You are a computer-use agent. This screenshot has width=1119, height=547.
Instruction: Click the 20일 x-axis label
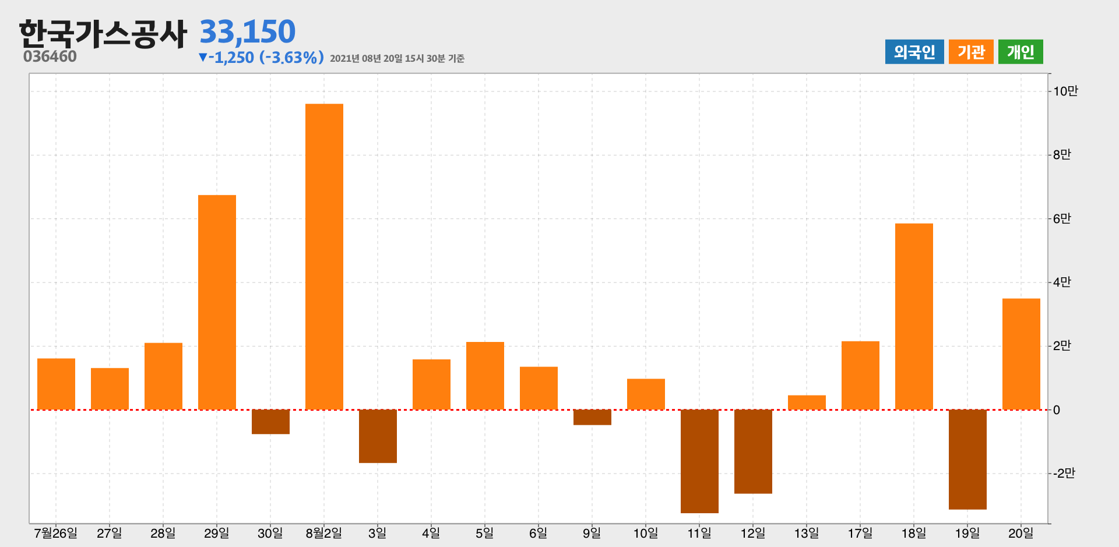coord(1021,533)
